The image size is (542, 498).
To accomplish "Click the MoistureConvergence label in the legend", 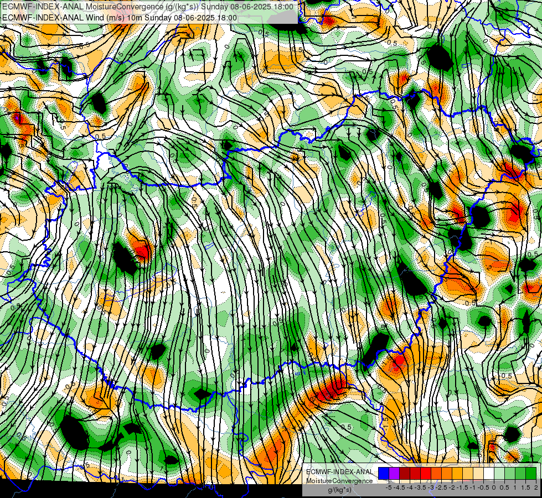I will 339,481.
